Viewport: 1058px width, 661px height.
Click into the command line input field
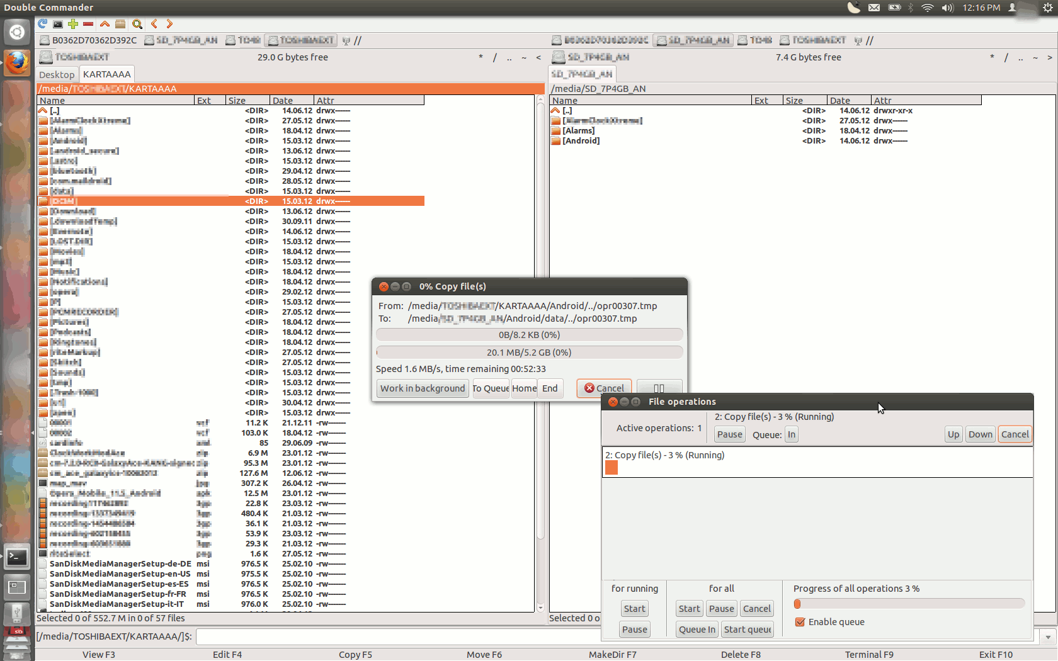pos(617,637)
